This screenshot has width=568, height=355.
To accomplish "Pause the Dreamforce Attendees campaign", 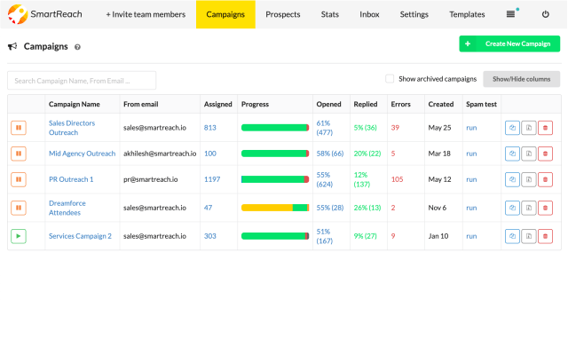I will click(19, 208).
